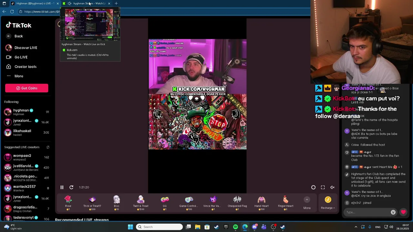Send the GG gift

point(165,203)
